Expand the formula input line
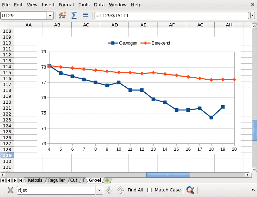This screenshot has height=197, width=257. click(252, 15)
